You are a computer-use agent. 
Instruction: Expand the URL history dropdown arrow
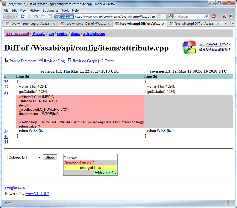tap(164, 16)
